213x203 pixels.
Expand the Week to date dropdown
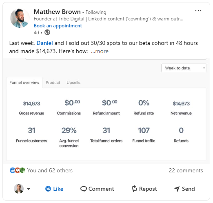click(x=184, y=68)
